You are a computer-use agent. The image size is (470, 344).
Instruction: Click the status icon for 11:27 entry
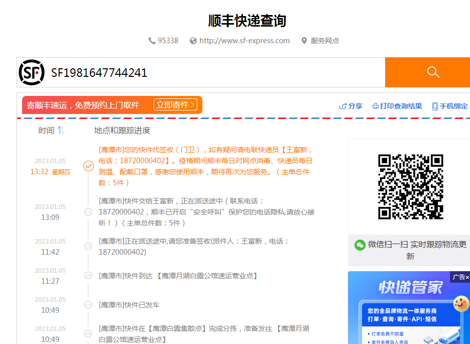tap(88, 275)
